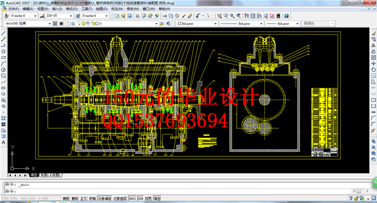Jump to first layout tab arrow
This screenshot has width=377, height=203.
[10, 175]
